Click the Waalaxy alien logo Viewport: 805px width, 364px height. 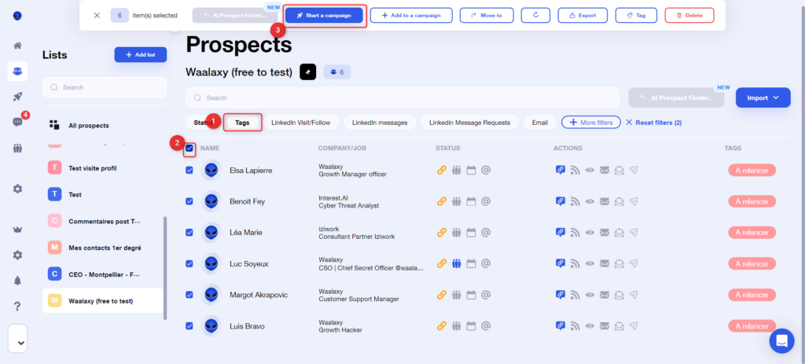click(x=17, y=16)
